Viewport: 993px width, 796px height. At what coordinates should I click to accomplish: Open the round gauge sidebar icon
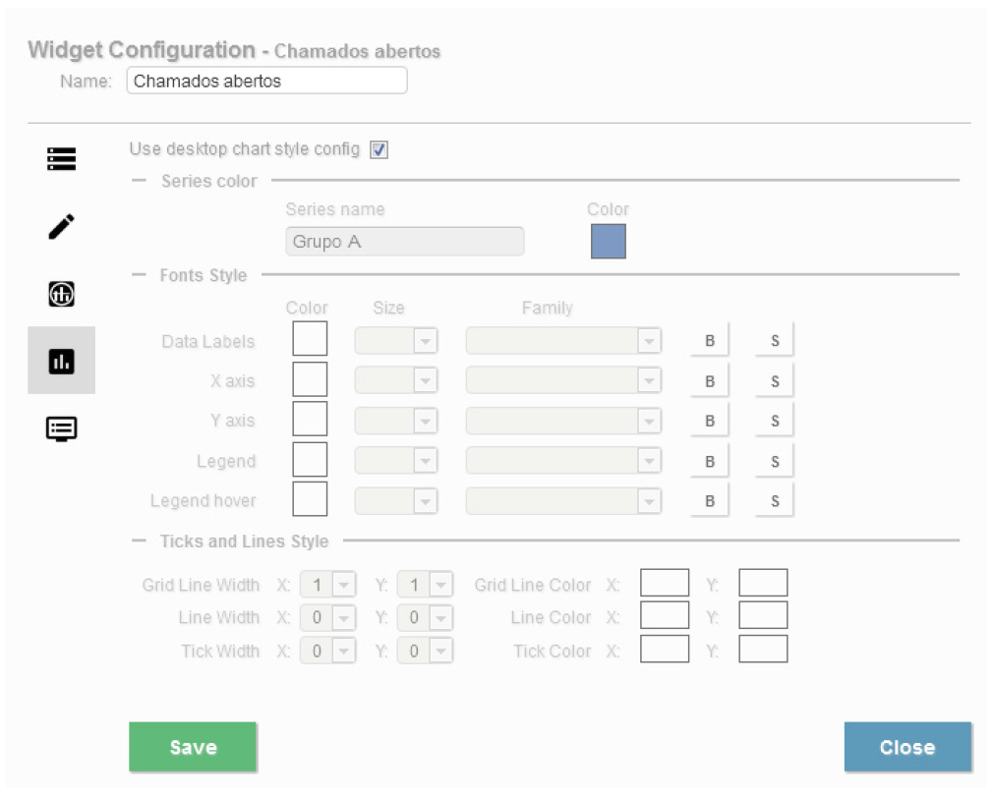tap(61, 294)
